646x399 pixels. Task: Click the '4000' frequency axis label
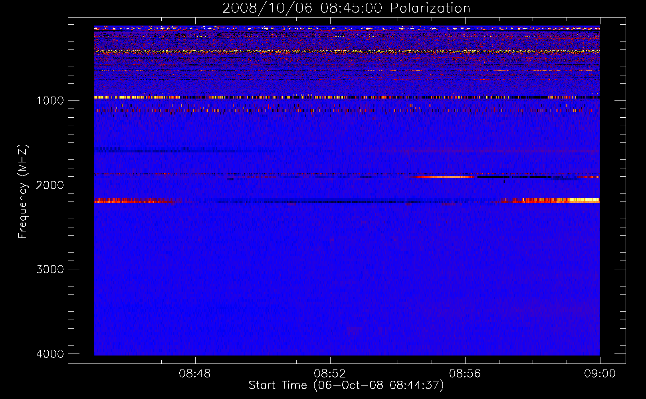50,354
